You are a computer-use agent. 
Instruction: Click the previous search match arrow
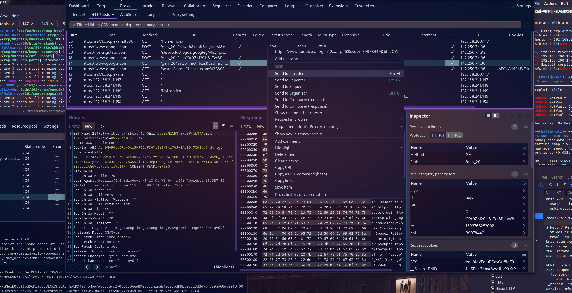click(87, 267)
